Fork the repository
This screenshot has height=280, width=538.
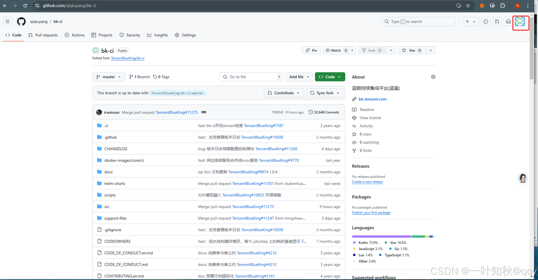click(372, 50)
